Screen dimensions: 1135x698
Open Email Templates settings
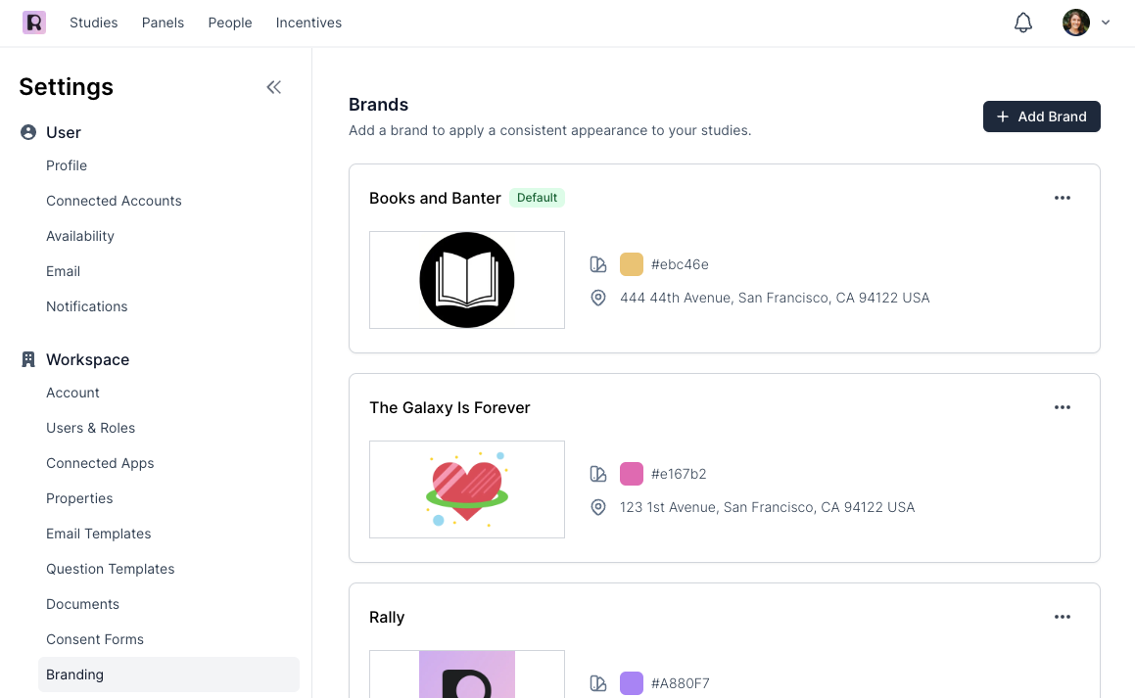point(99,534)
